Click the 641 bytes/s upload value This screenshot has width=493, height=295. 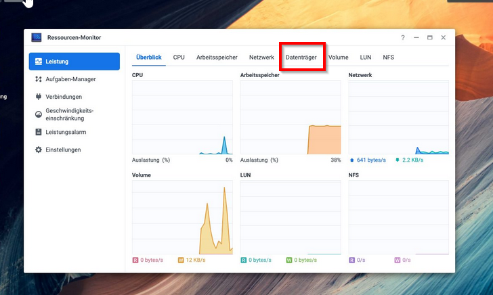(x=371, y=160)
